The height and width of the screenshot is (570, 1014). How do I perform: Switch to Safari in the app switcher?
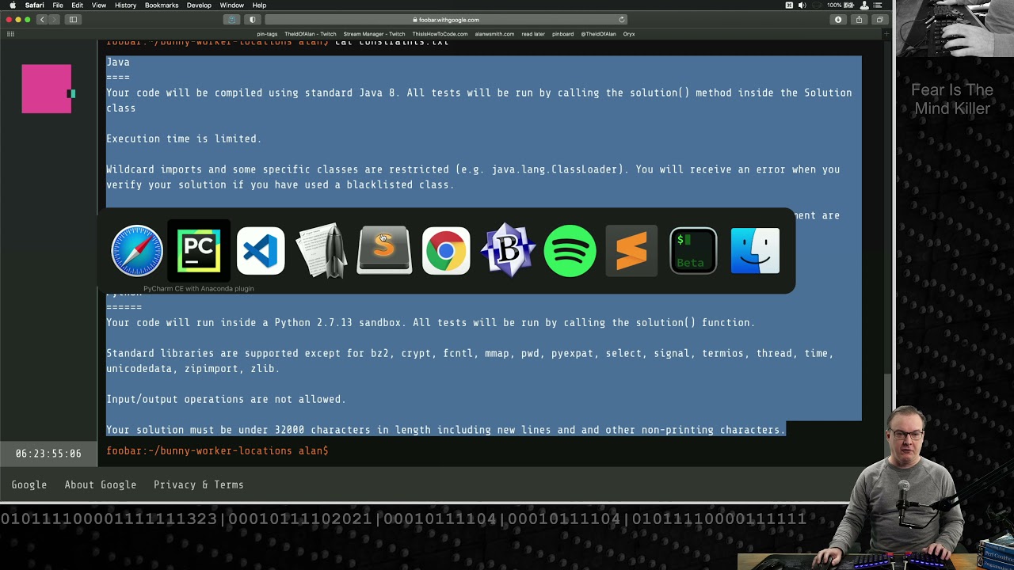pyautogui.click(x=137, y=251)
